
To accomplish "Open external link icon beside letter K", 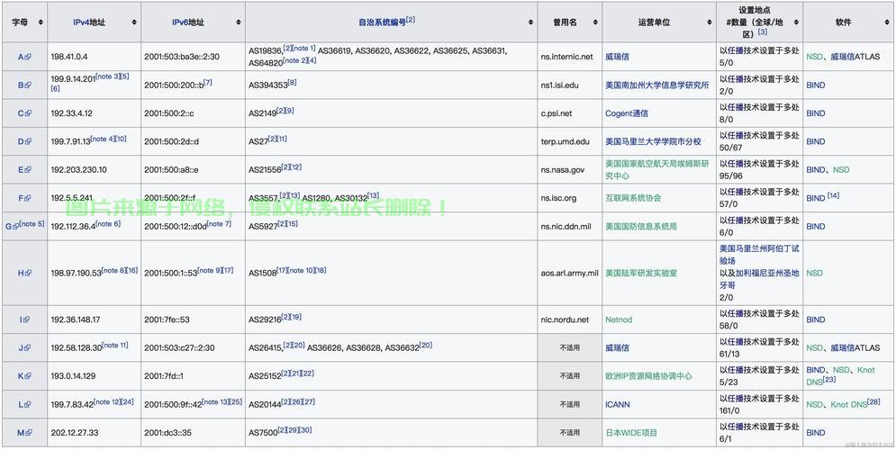I will (x=29, y=376).
